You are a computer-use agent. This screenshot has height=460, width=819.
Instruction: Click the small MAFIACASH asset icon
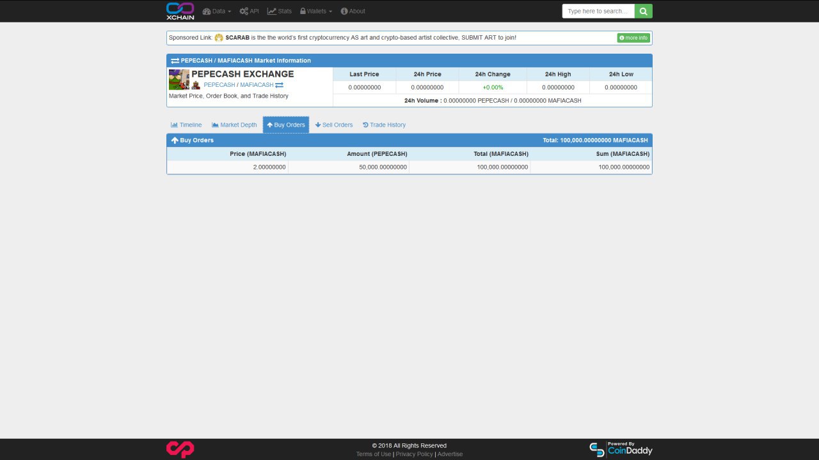point(196,85)
